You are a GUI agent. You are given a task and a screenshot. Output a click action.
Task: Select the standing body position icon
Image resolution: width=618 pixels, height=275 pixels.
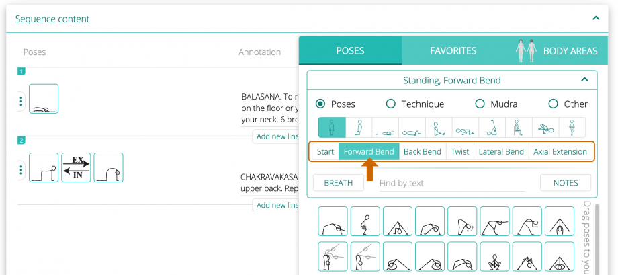(x=332, y=128)
